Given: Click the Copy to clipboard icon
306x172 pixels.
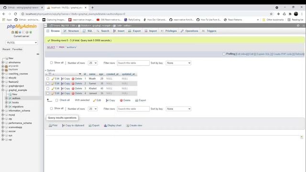Looking at the screenshot, I should 63,125.
